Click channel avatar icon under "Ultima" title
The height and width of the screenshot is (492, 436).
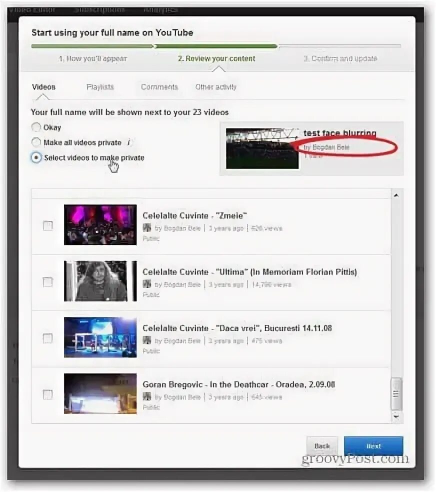point(147,284)
